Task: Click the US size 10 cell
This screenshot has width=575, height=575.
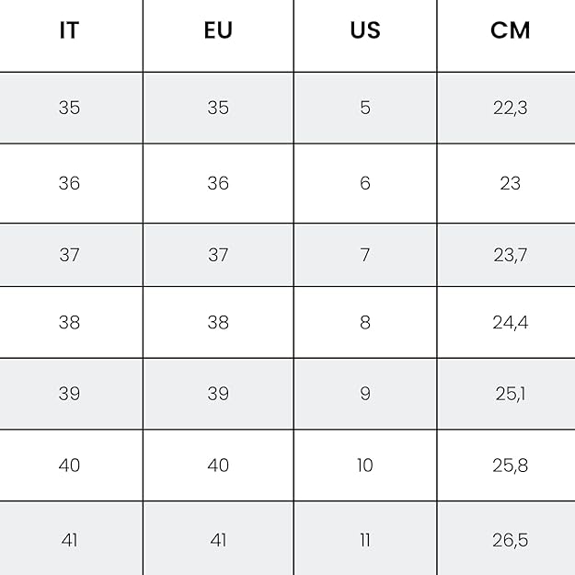Action: coord(365,466)
